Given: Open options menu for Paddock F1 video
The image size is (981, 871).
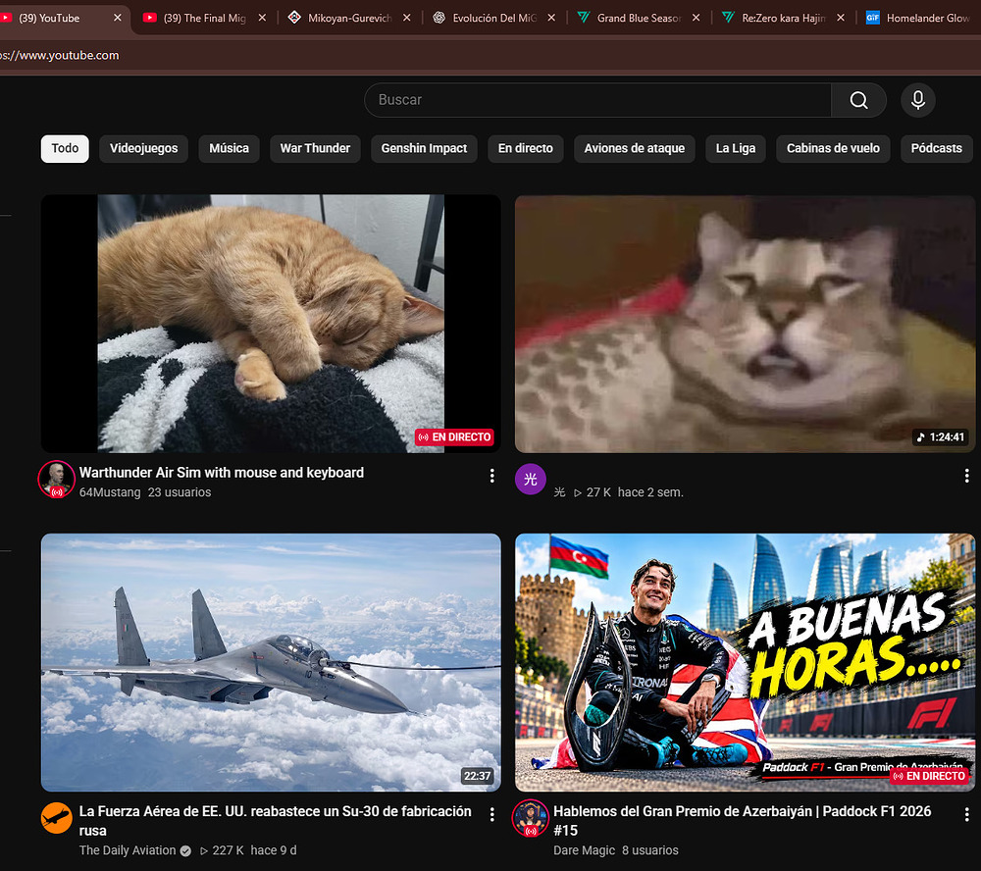Looking at the screenshot, I should point(966,814).
